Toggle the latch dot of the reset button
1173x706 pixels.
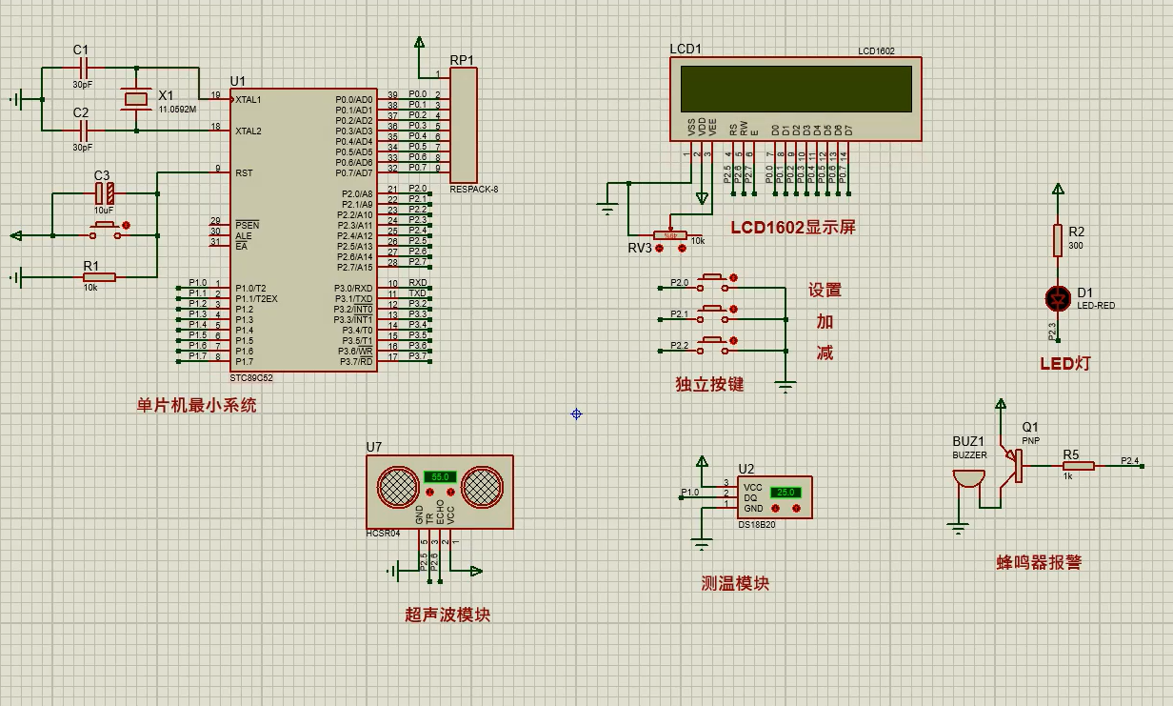[127, 226]
